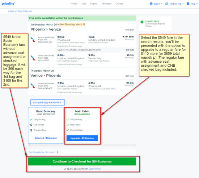Open the Hotels menu item
Viewport: 199px width, 178px height.
pyautogui.click(x=74, y=4)
